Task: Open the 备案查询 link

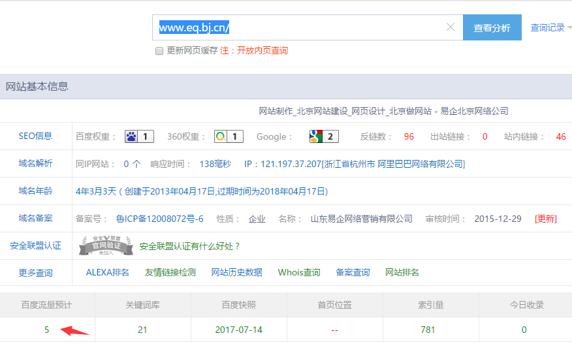Action: [x=353, y=272]
